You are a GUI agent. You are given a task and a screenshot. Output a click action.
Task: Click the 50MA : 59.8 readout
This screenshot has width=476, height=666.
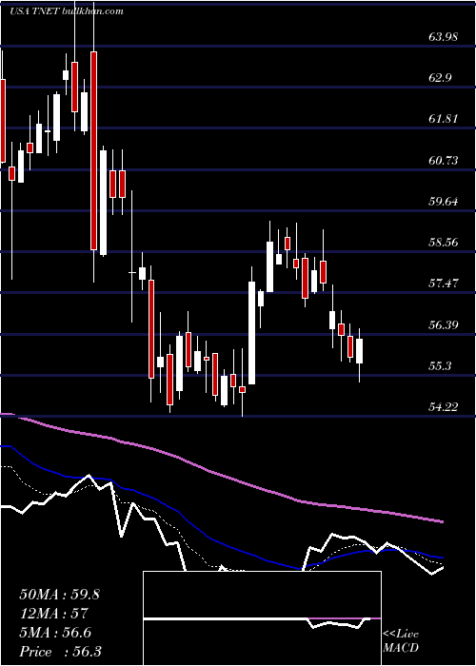tap(59, 595)
